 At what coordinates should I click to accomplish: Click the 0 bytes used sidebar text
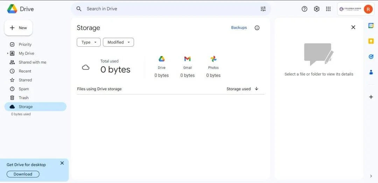[21, 114]
